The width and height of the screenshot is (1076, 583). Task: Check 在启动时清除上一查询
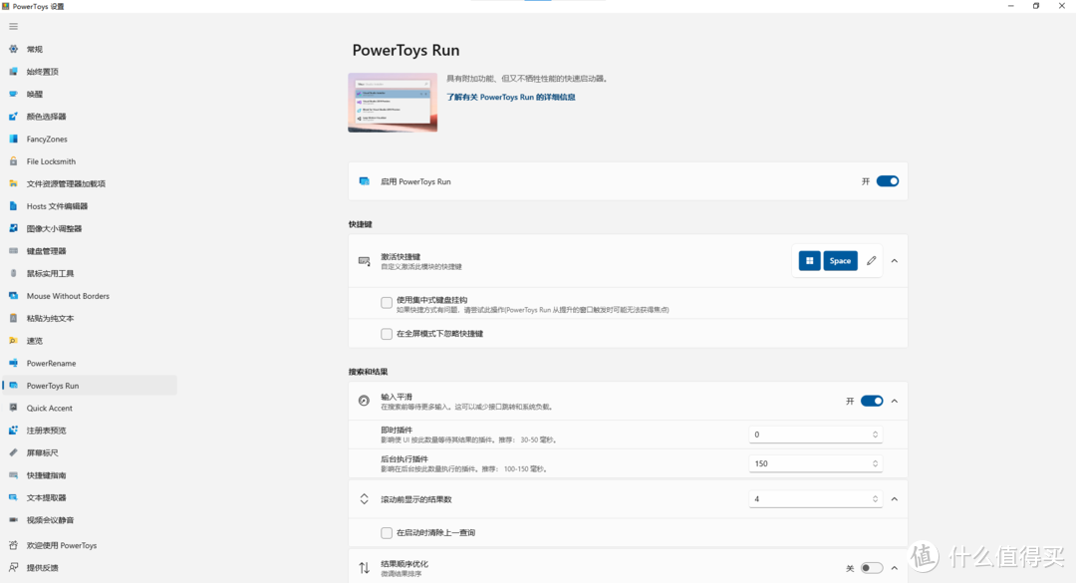[x=386, y=532]
